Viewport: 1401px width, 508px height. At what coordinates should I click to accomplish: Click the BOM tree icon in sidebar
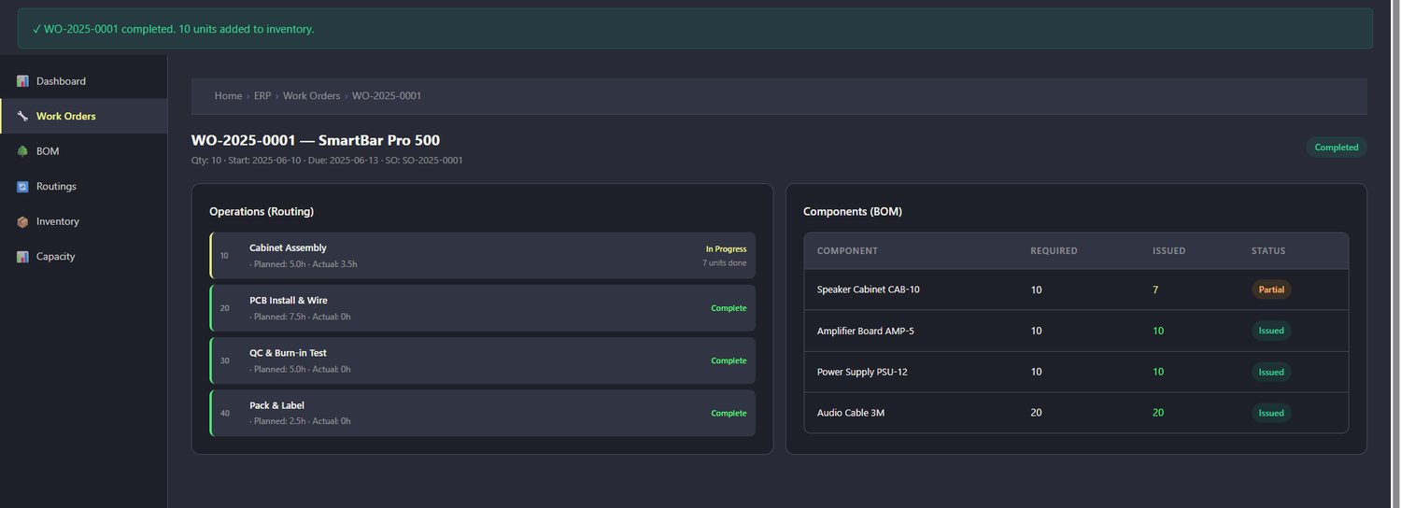(x=22, y=151)
